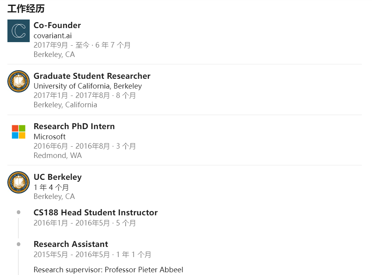Click the timeline dot beside CS188 Head Student Instructor
Screen dimensions: 372x275
pos(18,212)
